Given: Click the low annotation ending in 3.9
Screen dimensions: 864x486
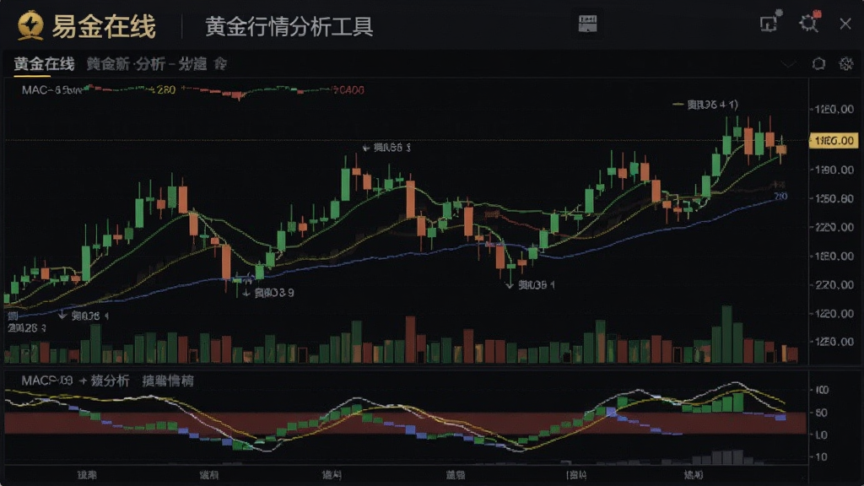Looking at the screenshot, I should point(269,293).
